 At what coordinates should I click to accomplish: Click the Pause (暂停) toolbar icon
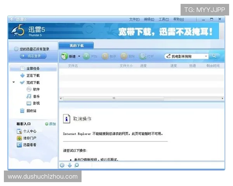[x=105, y=56]
